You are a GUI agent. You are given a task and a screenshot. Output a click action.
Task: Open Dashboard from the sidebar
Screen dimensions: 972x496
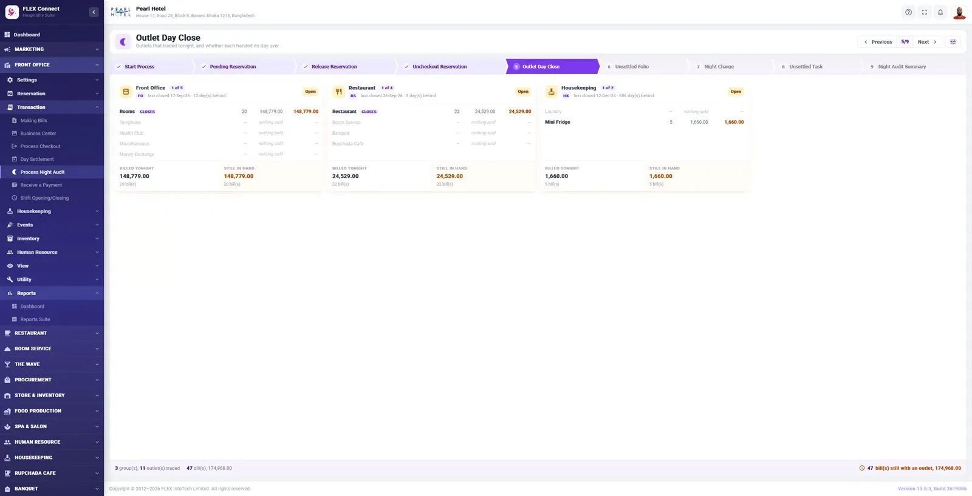click(x=52, y=35)
